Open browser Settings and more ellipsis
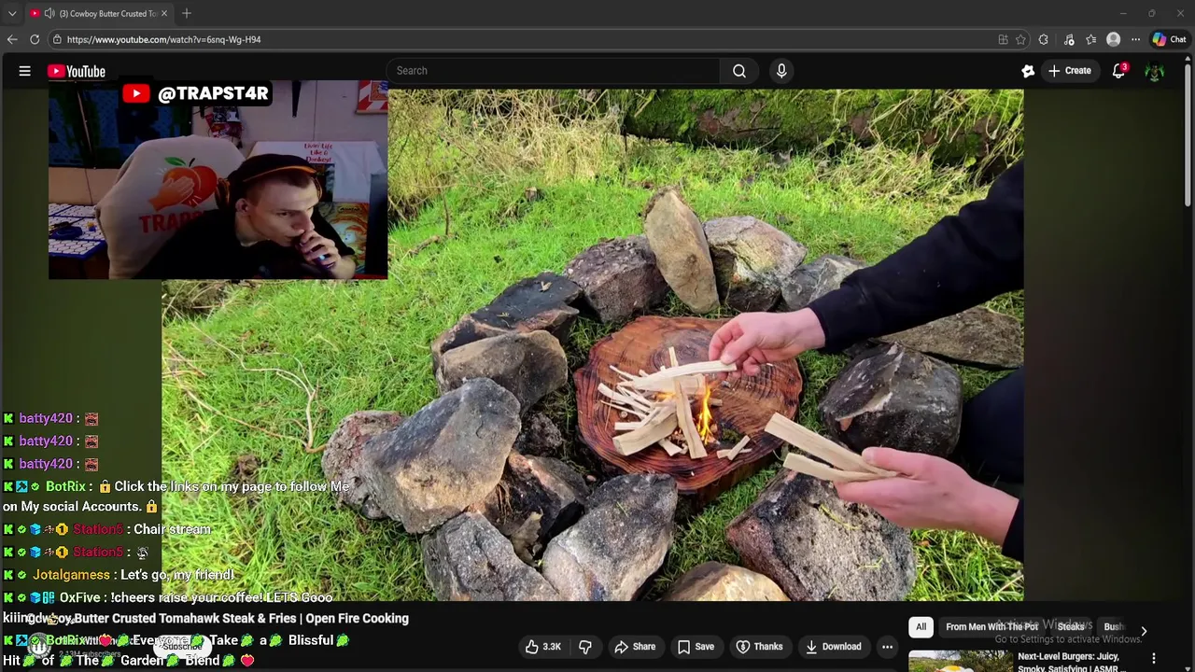This screenshot has width=1195, height=672. pos(1135,39)
